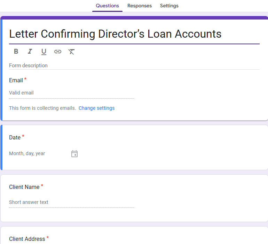Open the Responses tab
The image size is (268, 244).
pos(140,6)
